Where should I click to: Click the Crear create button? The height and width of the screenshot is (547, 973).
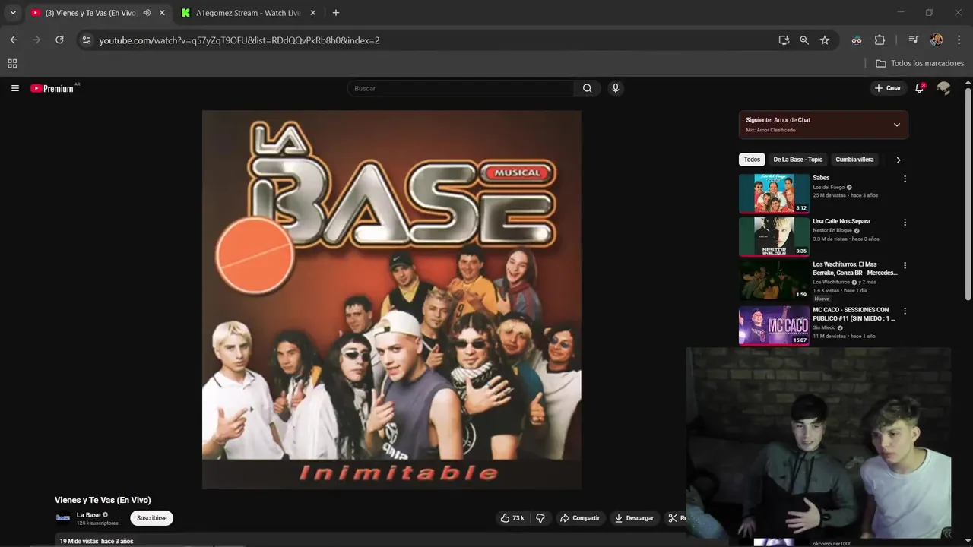pos(888,88)
